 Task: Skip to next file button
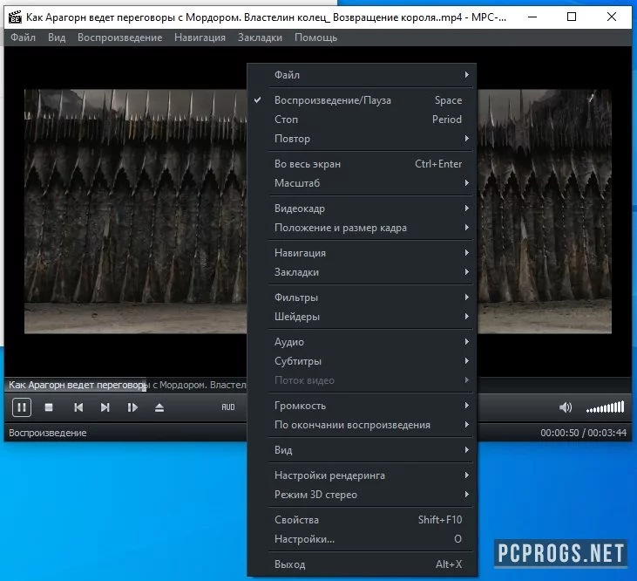105,407
